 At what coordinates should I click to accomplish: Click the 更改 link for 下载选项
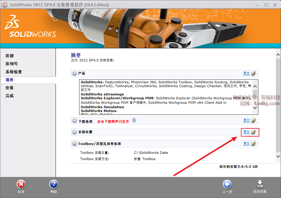pos(247,120)
